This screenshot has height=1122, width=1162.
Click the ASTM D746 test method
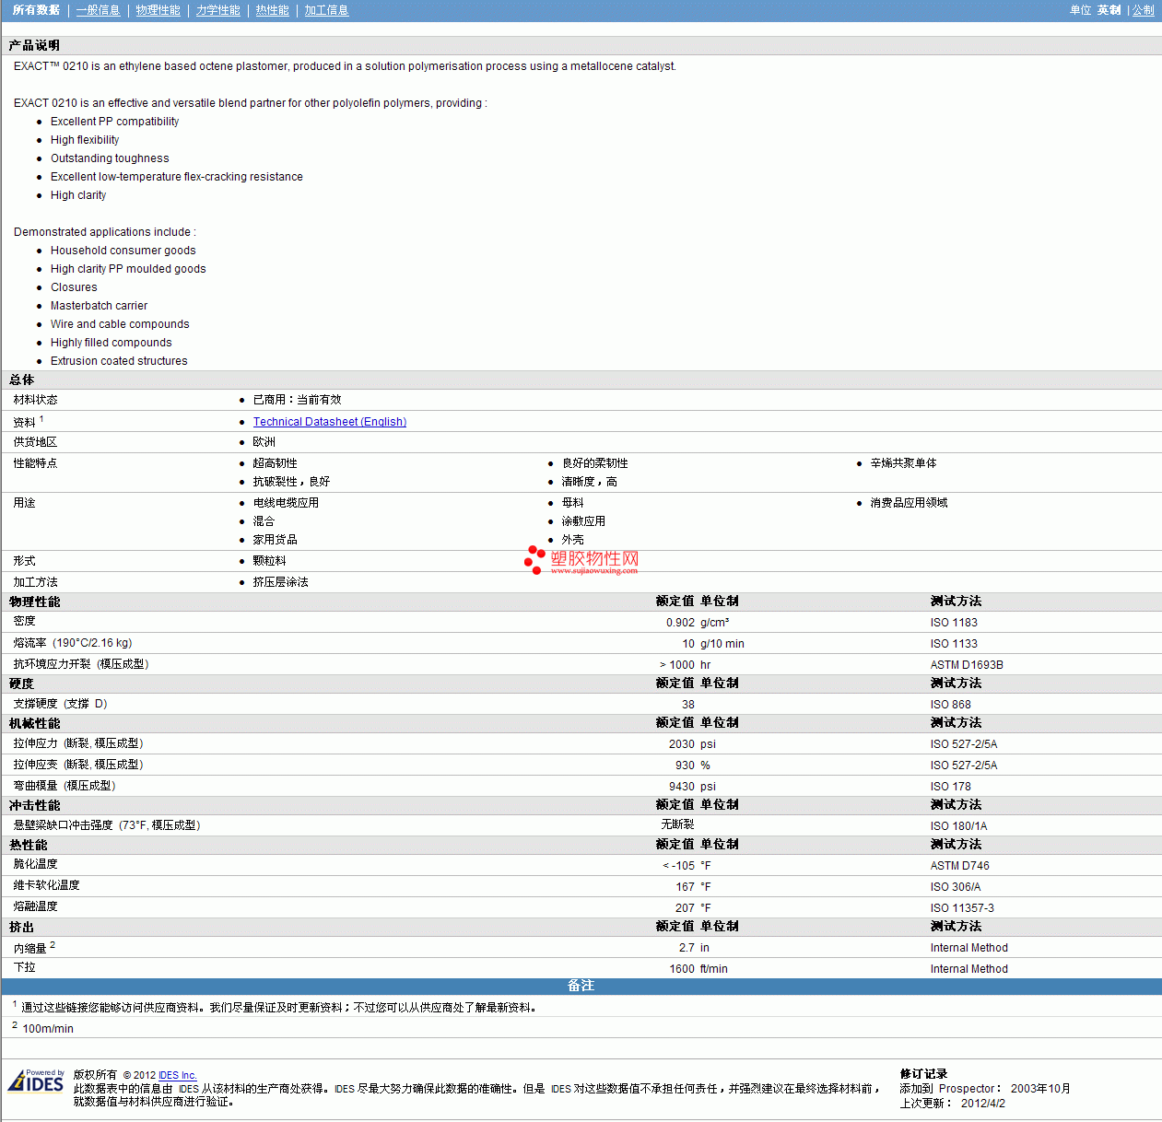(x=960, y=866)
